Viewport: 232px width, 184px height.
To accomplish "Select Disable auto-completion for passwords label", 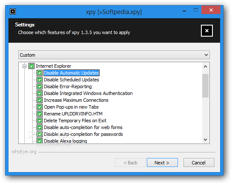I will pos(83,134).
